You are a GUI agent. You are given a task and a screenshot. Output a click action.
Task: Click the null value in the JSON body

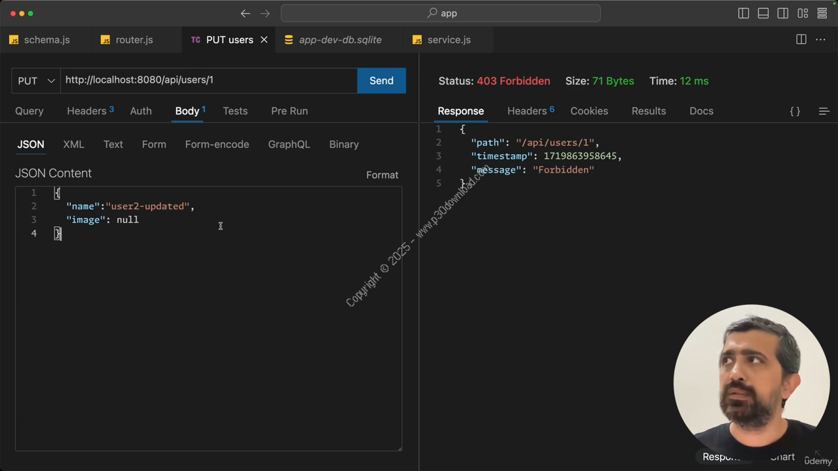pyautogui.click(x=128, y=220)
